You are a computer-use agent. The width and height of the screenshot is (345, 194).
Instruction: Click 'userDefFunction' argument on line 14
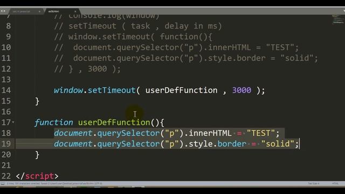[181, 90]
